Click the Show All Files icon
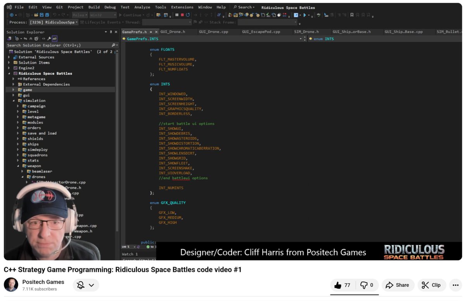Image resolution: width=465 pixels, height=301 pixels. coord(36,38)
